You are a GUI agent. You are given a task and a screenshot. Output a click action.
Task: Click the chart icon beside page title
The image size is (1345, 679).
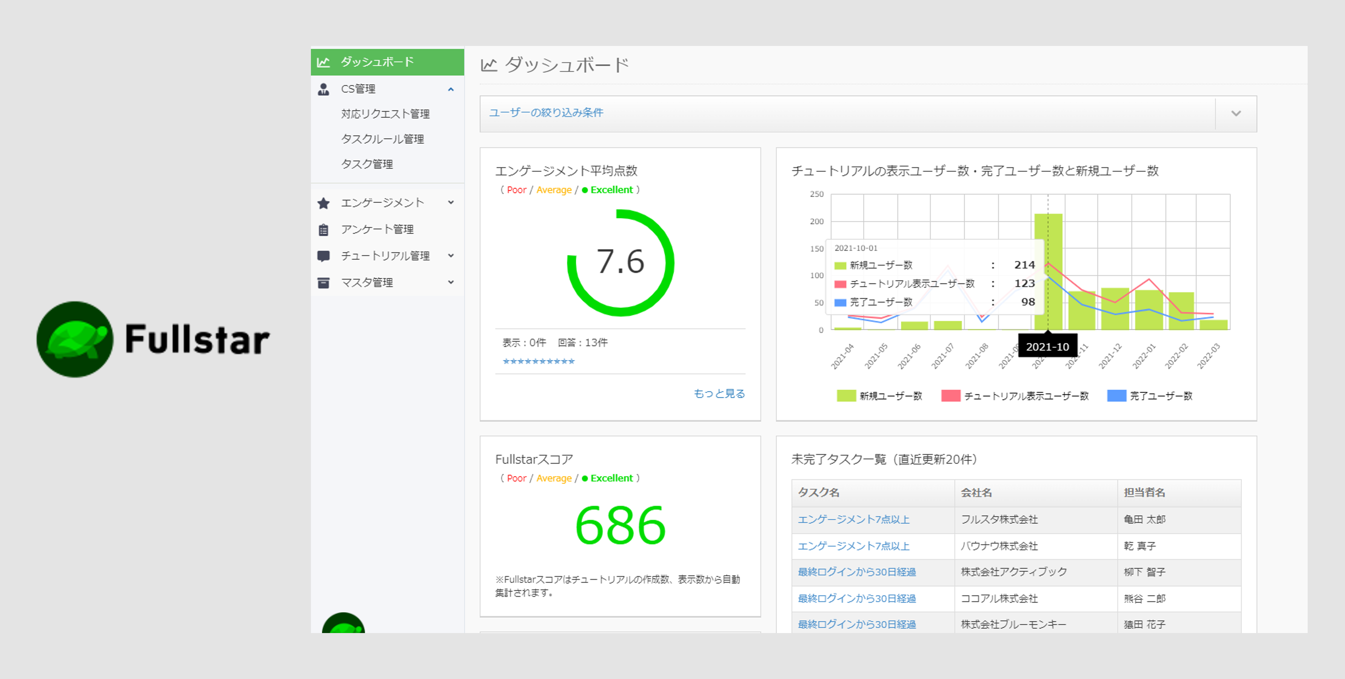(489, 65)
